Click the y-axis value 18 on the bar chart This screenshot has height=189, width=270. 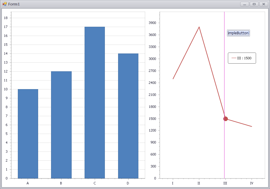[x=6, y=18]
